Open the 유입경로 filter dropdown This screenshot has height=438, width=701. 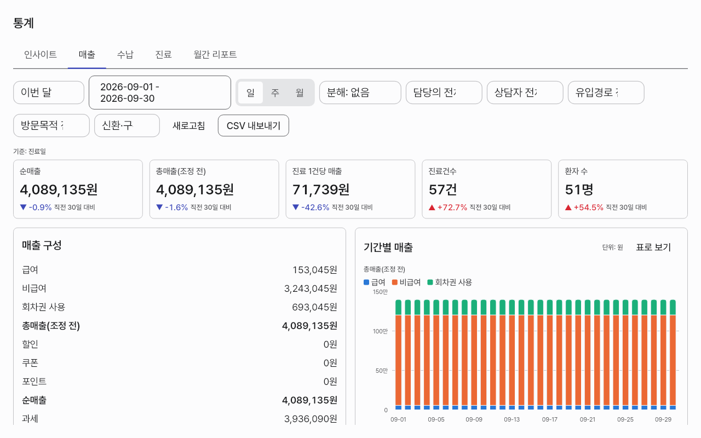point(606,93)
